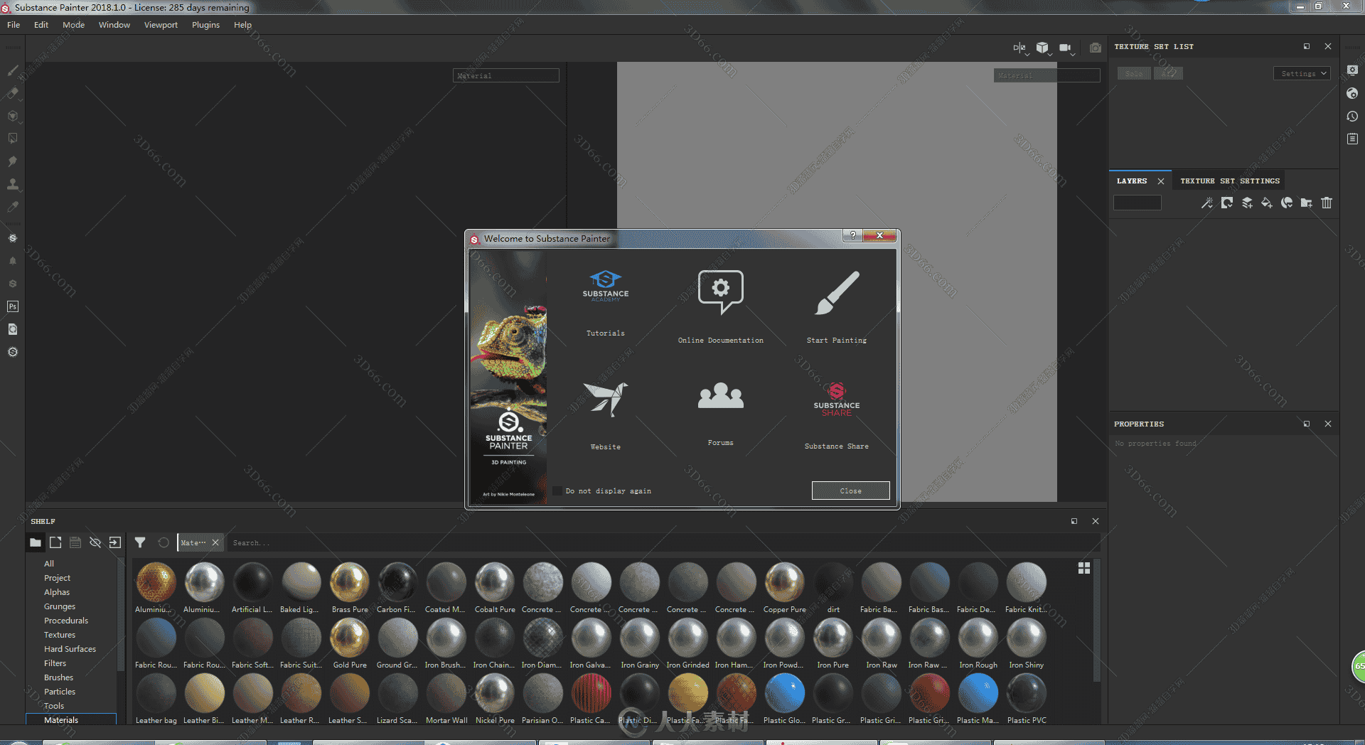This screenshot has width=1365, height=745.
Task: Select Procedurals category in shelf
Action: pyautogui.click(x=66, y=621)
